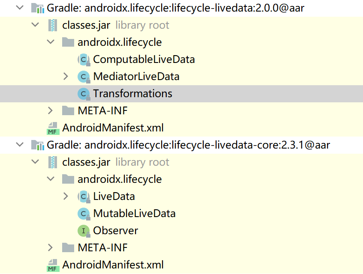Click the MediatorLiveData class icon
363x274 pixels.
click(x=84, y=77)
